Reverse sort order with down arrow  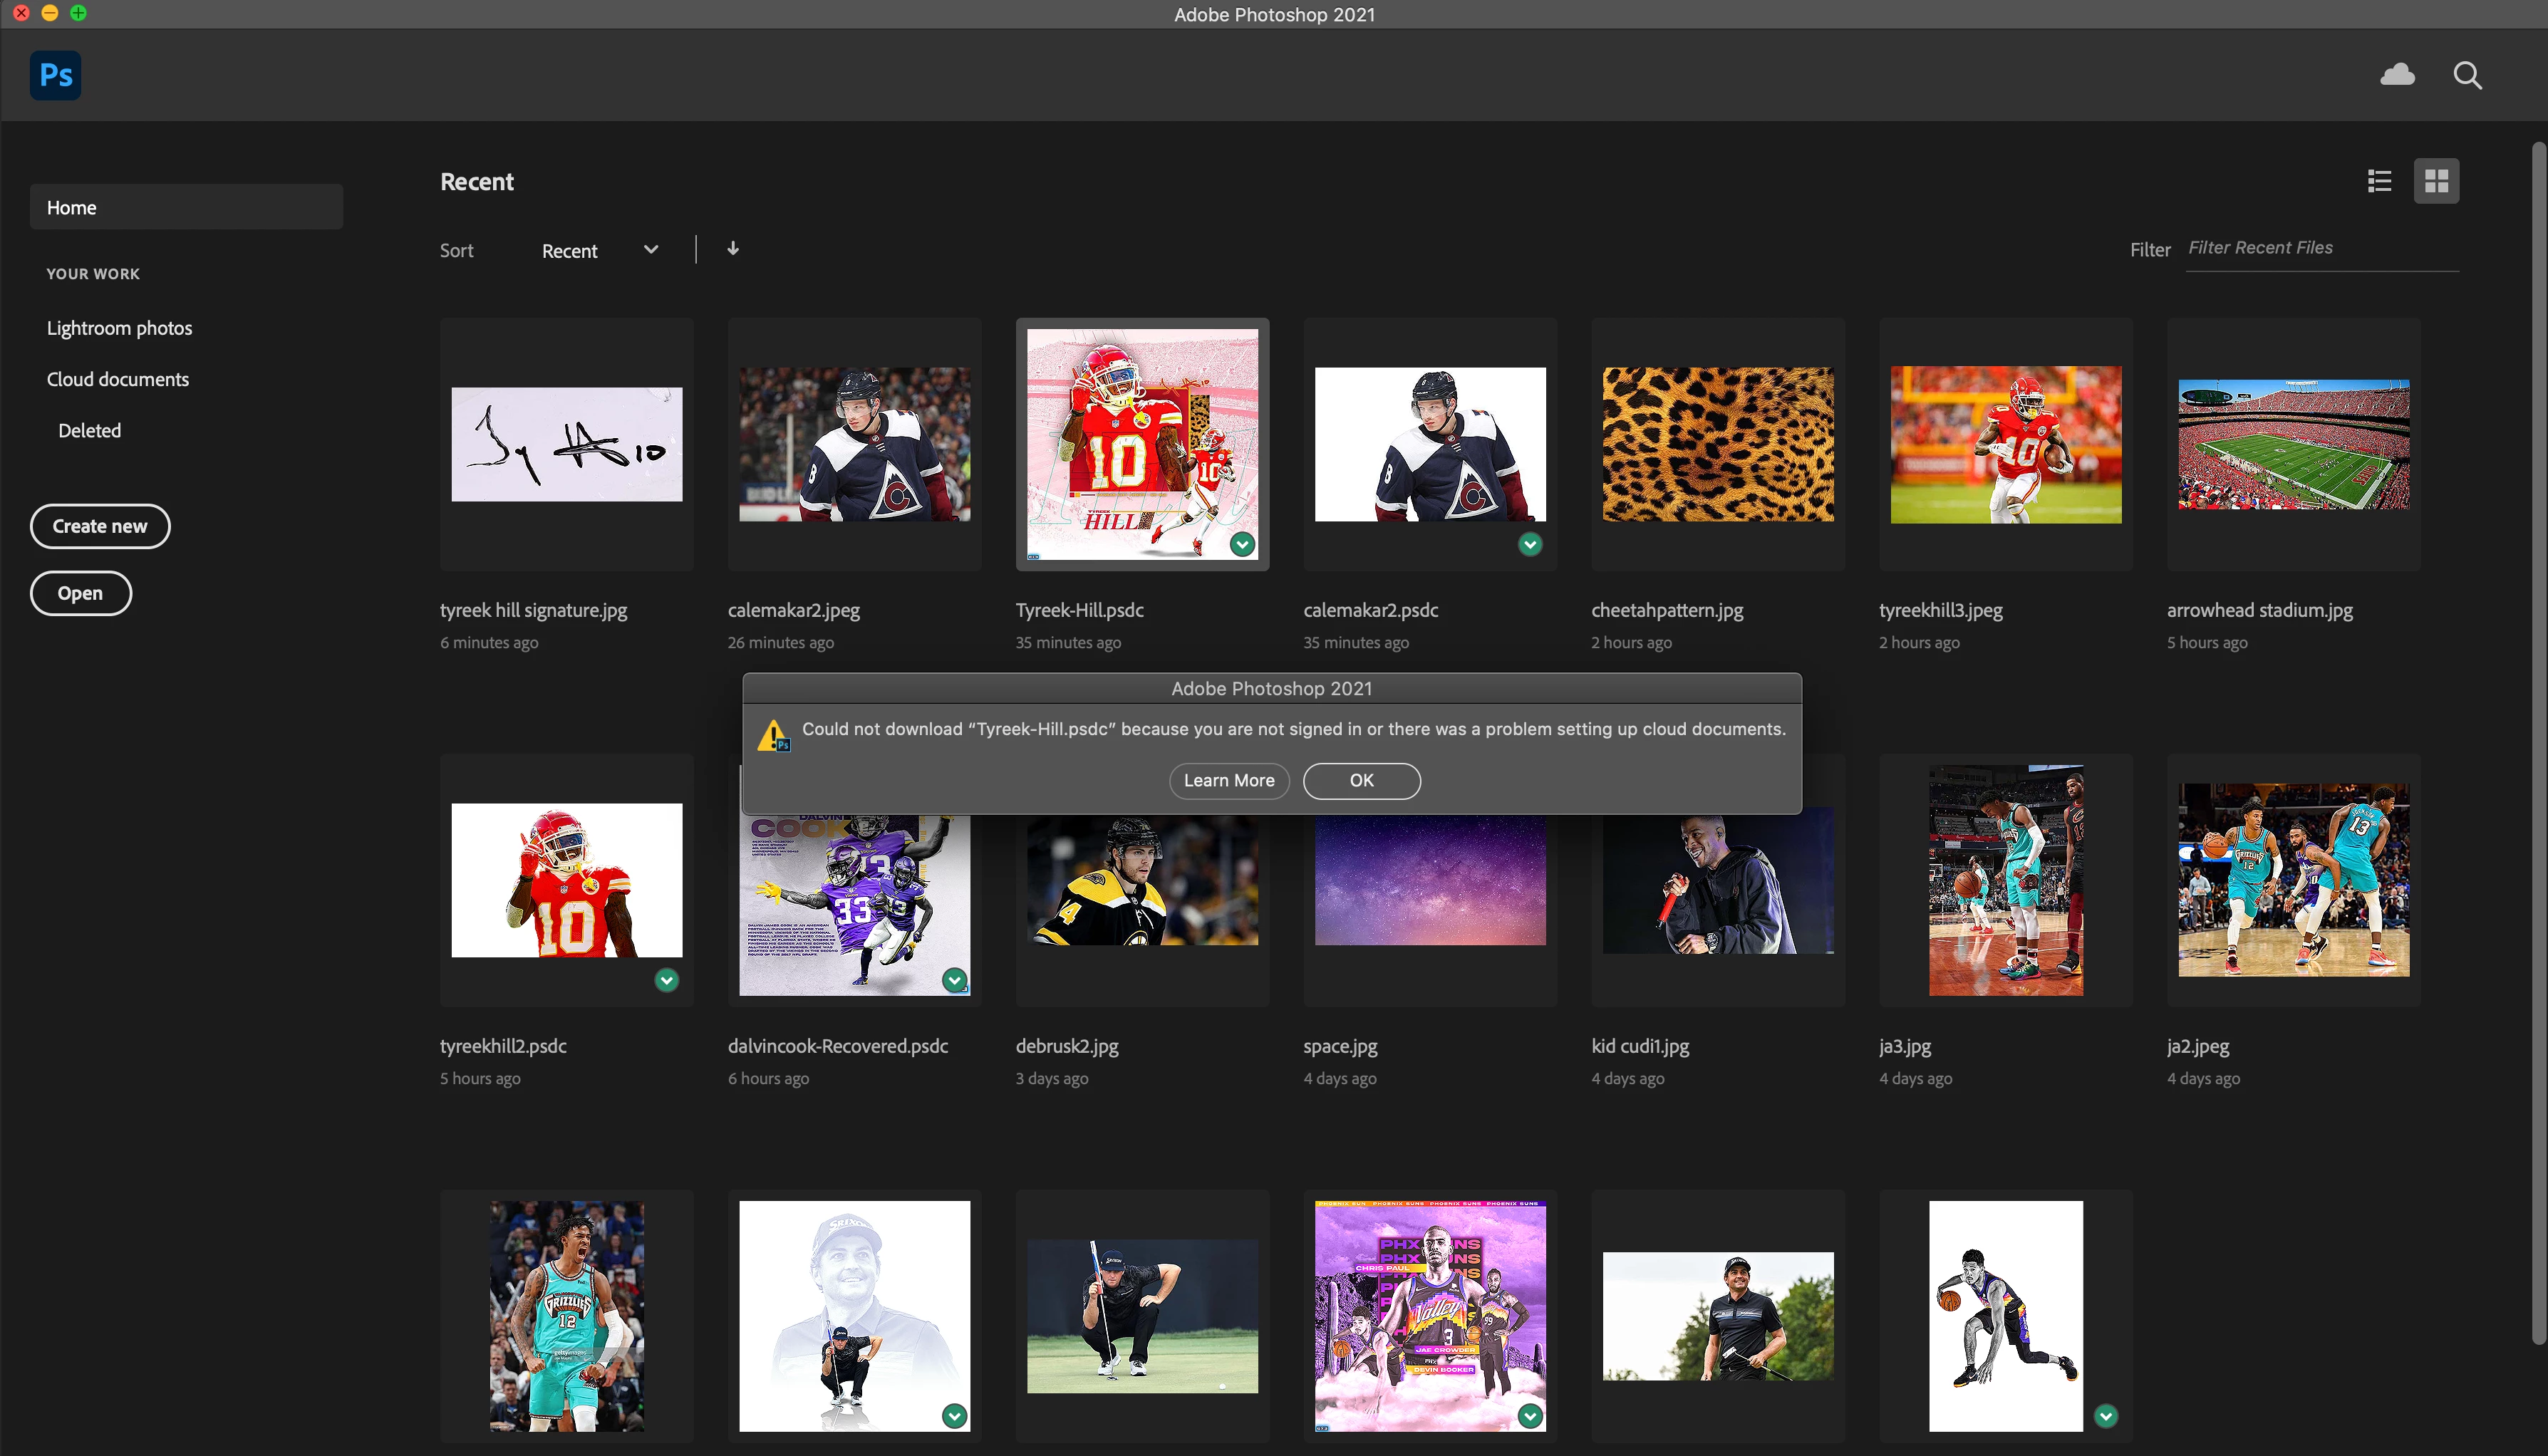point(733,249)
